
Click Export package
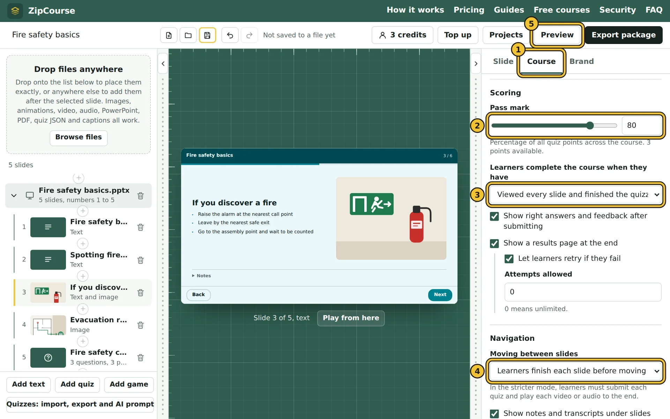(623, 35)
